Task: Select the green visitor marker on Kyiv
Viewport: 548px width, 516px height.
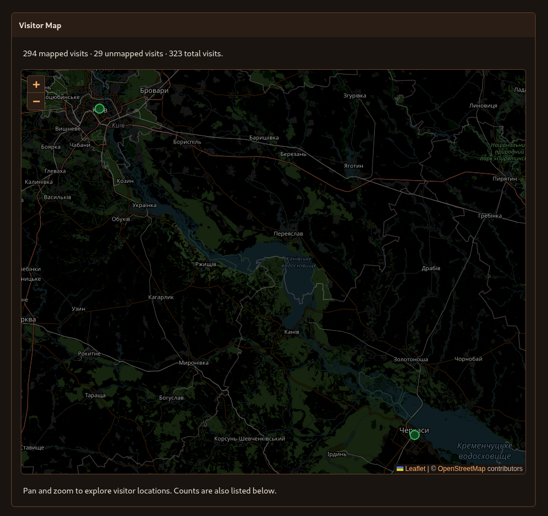Action: tap(100, 109)
